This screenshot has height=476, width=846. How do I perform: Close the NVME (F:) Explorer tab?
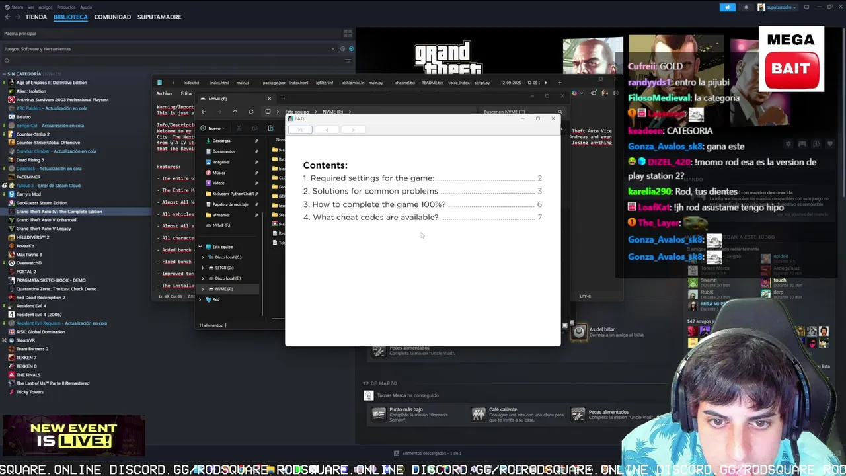click(x=269, y=99)
